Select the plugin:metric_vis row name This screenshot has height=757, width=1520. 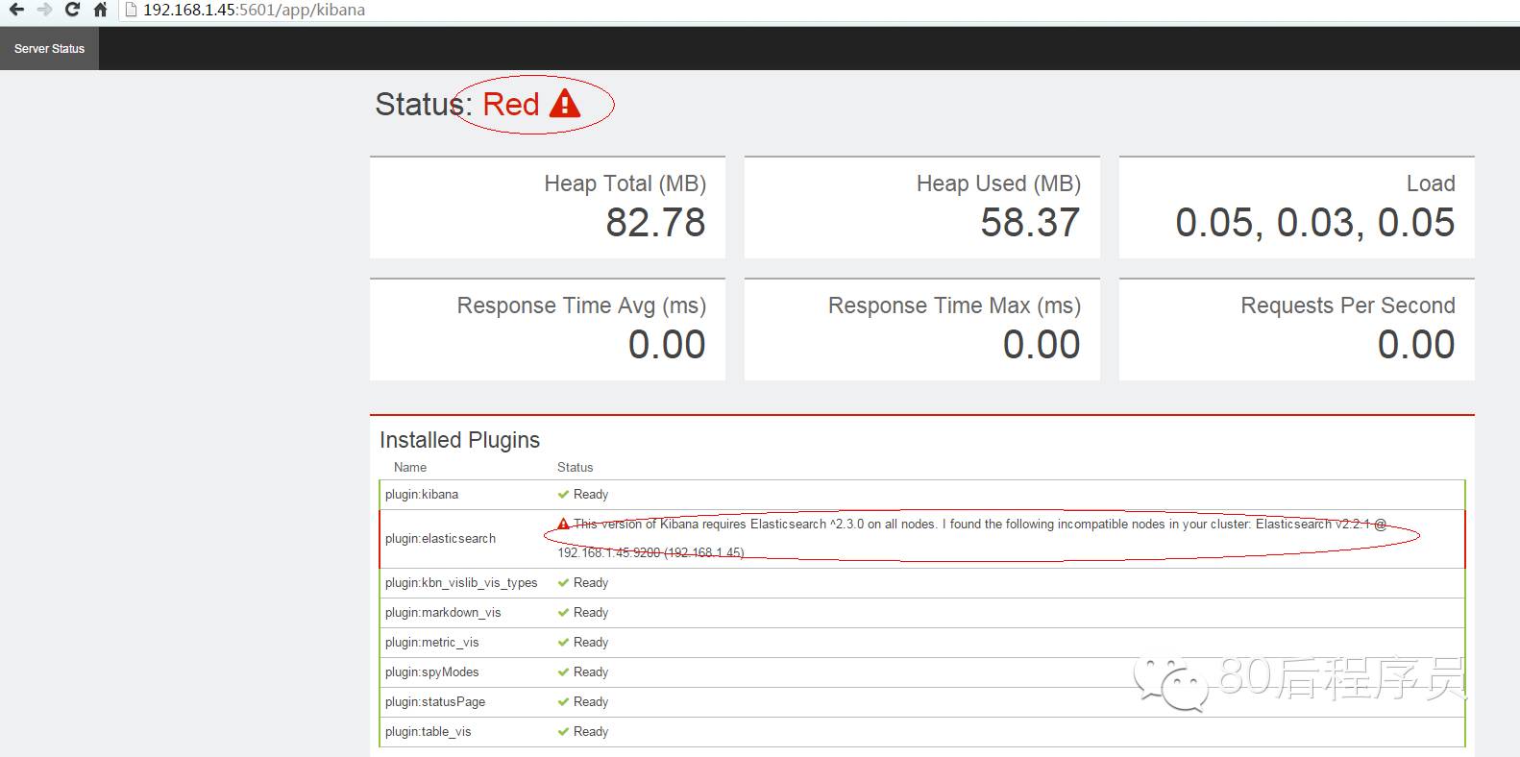tap(431, 643)
